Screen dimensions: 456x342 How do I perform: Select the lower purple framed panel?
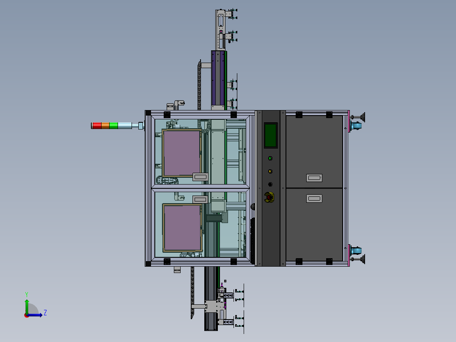(182, 228)
